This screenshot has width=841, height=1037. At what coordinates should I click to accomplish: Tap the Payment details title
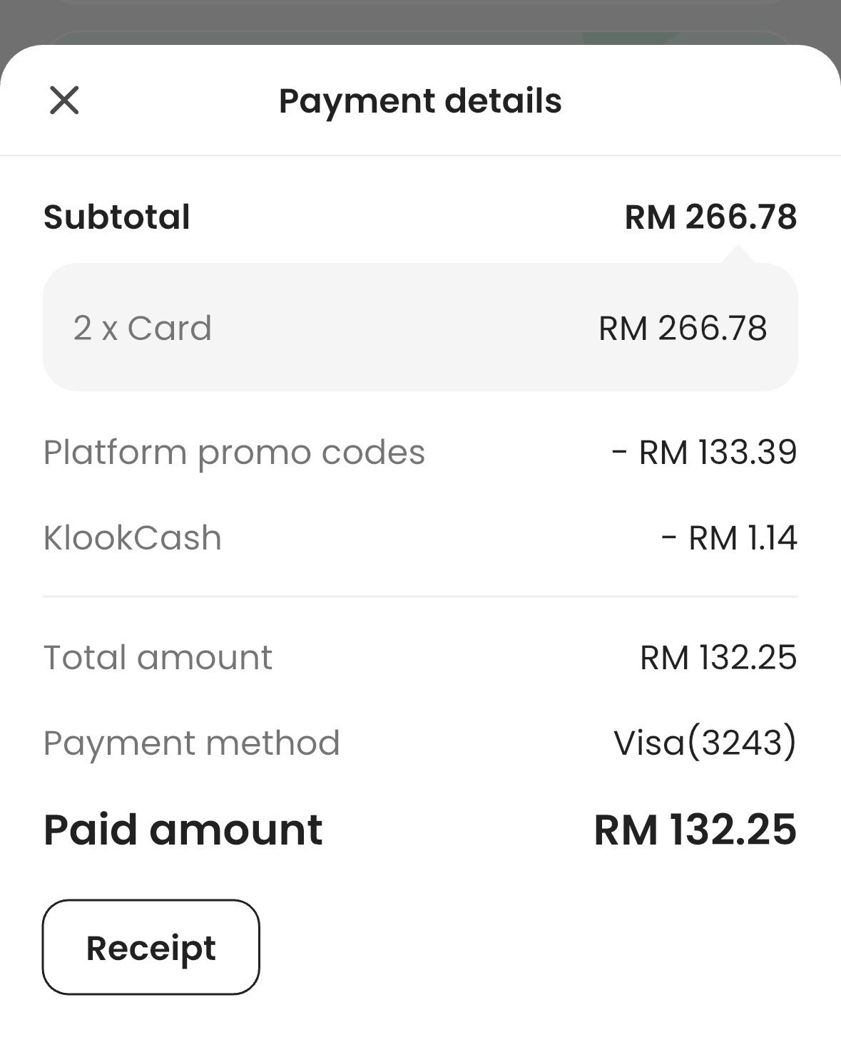point(420,100)
